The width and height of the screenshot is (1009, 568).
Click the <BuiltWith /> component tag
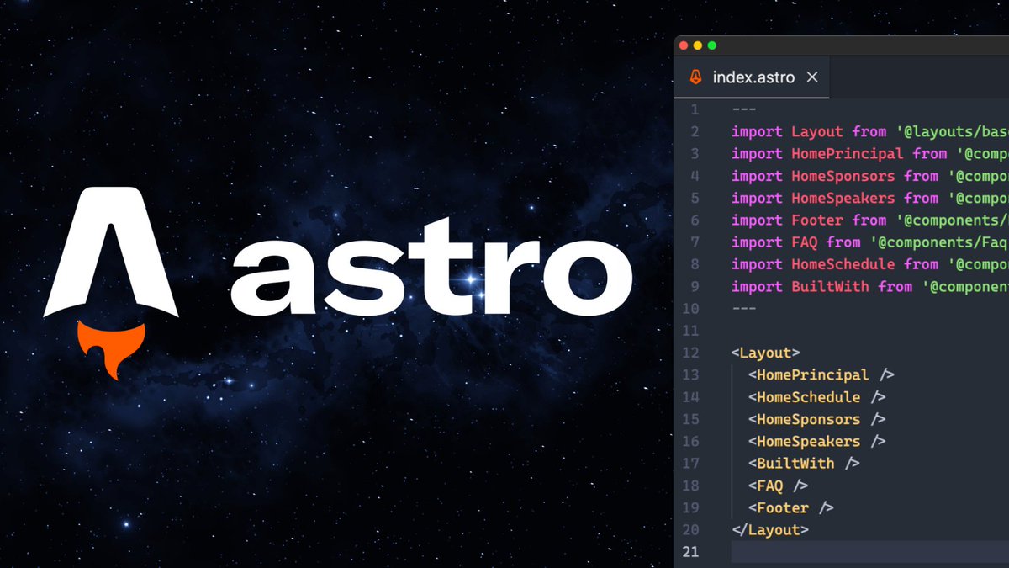(805, 464)
